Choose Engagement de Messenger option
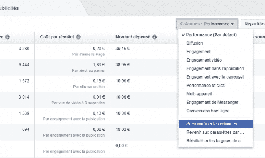This screenshot has height=158, width=265. 212,102
